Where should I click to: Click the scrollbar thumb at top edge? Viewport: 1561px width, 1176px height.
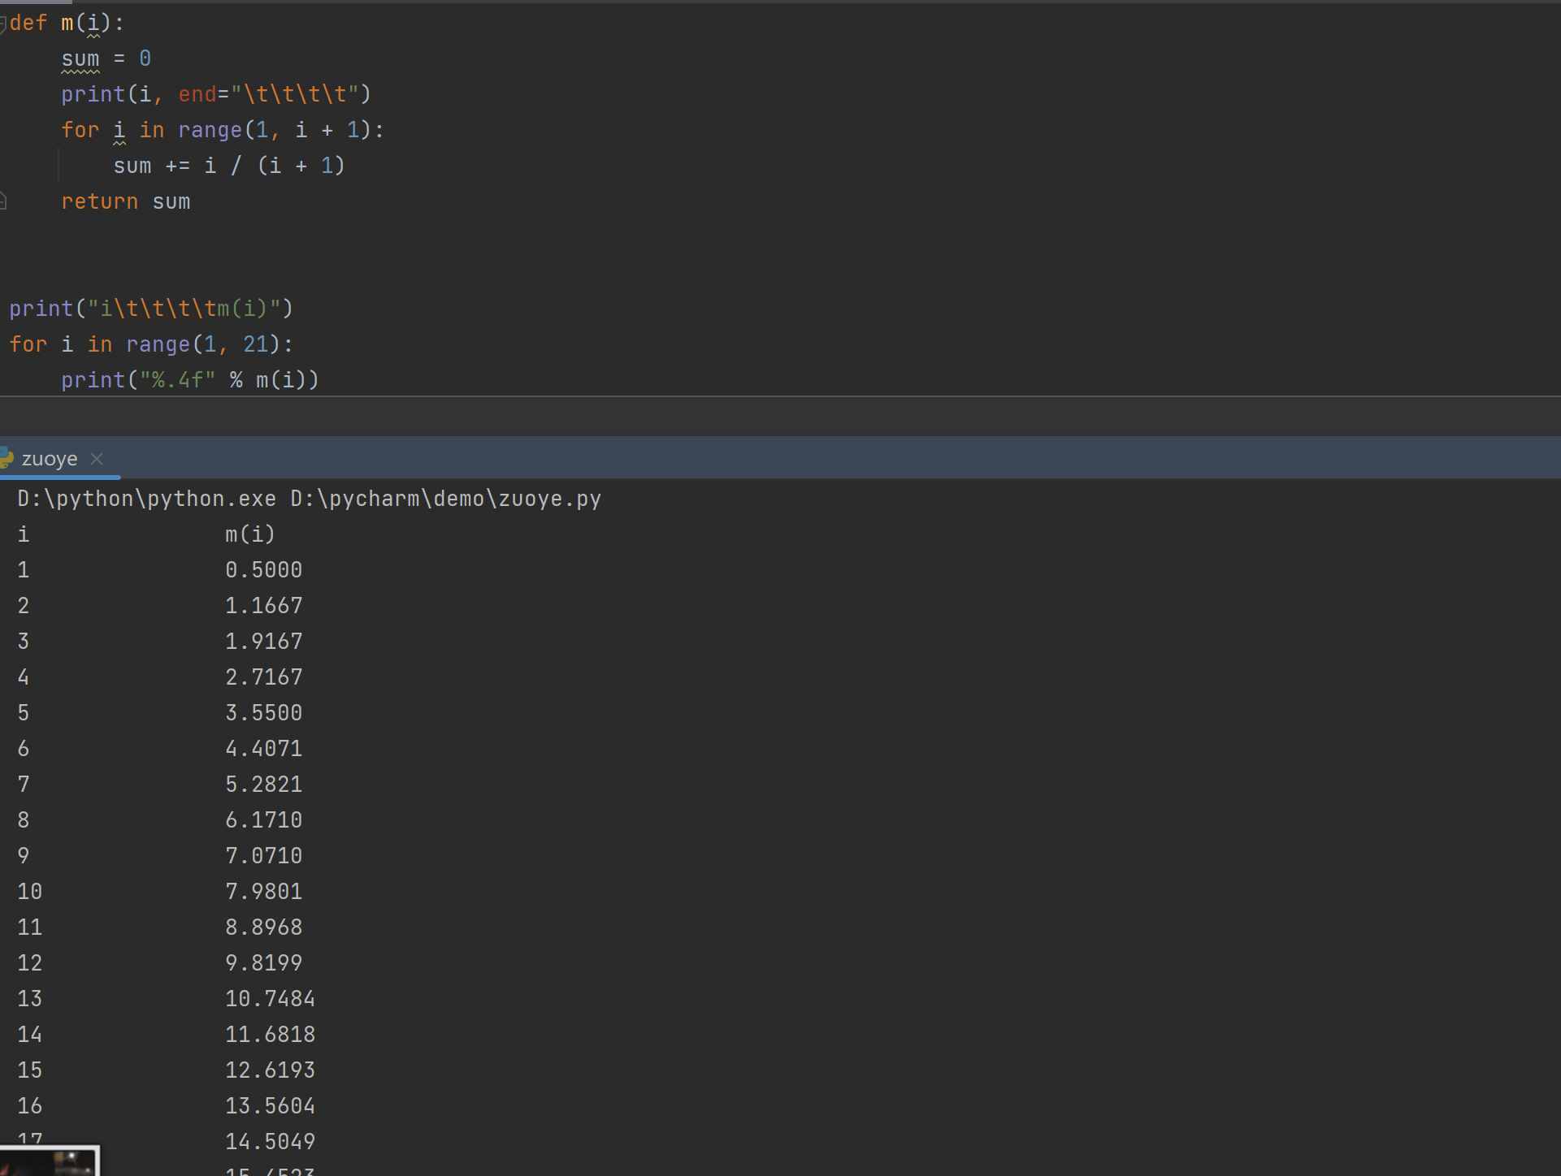[37, 2]
